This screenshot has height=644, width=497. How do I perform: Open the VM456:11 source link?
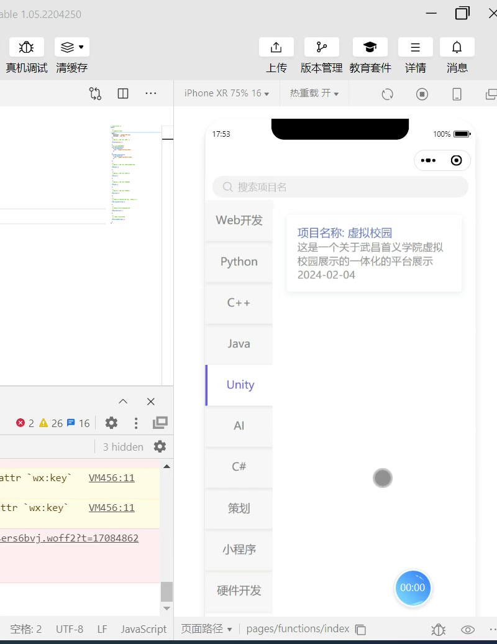tap(112, 478)
